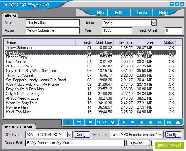
Task: Click the convert arrows icon
Action: tap(79, 122)
